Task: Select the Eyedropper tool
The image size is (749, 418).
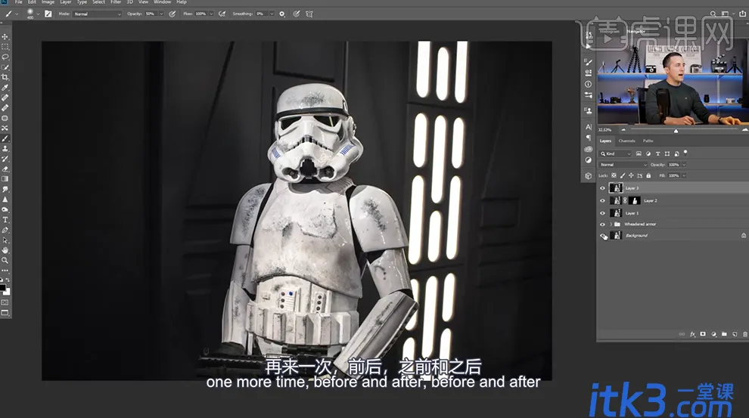Action: 5,88
